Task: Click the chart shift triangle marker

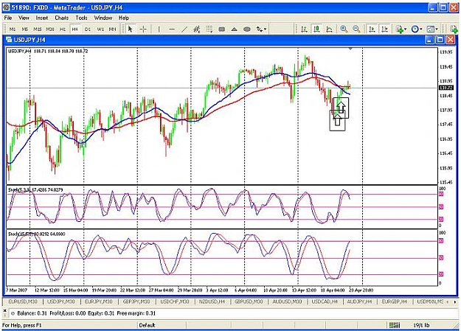Action: (350, 49)
